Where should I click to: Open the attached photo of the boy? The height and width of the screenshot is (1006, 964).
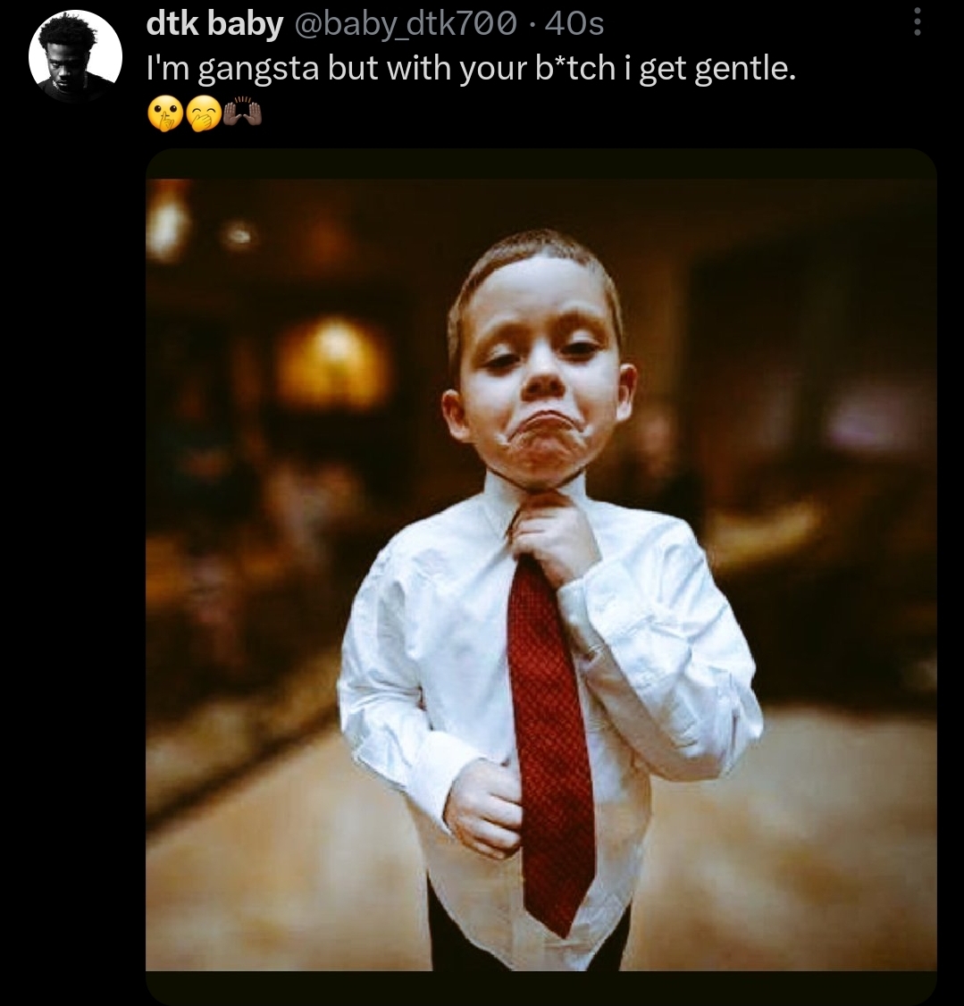tap(541, 574)
